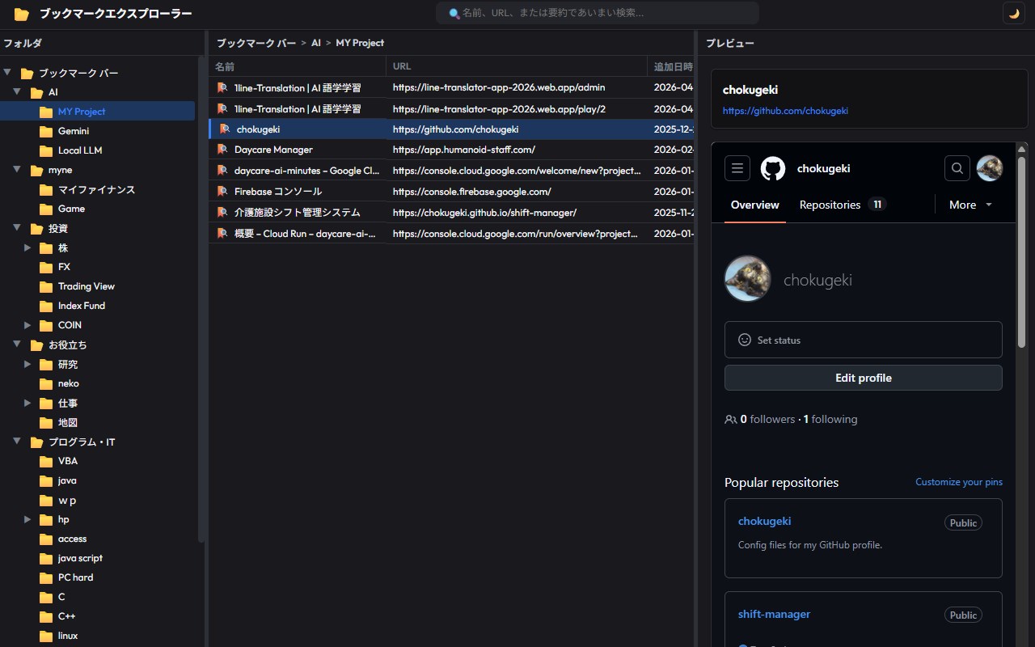Collapse the 投資 folder
This screenshot has width=1035, height=647.
pyautogui.click(x=17, y=228)
